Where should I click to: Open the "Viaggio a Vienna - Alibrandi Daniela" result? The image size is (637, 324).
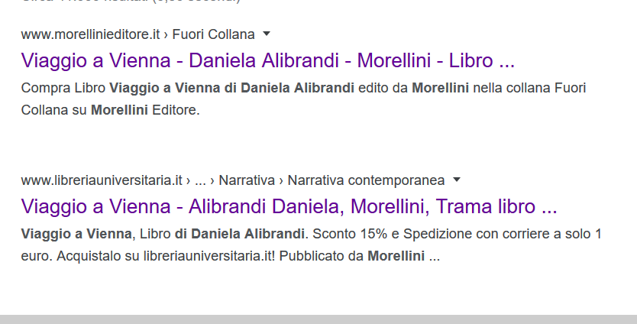pos(289,206)
